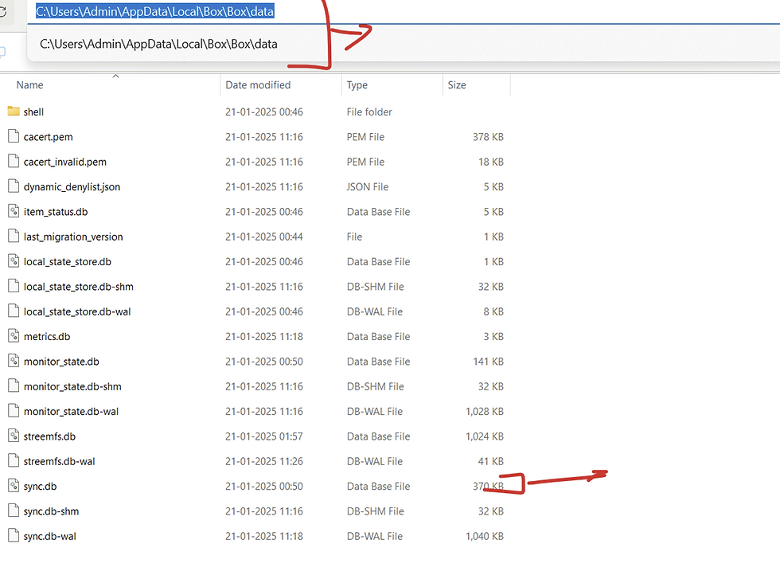Click the item_status.db file name
Screen dimensions: 780x583
[55, 212]
